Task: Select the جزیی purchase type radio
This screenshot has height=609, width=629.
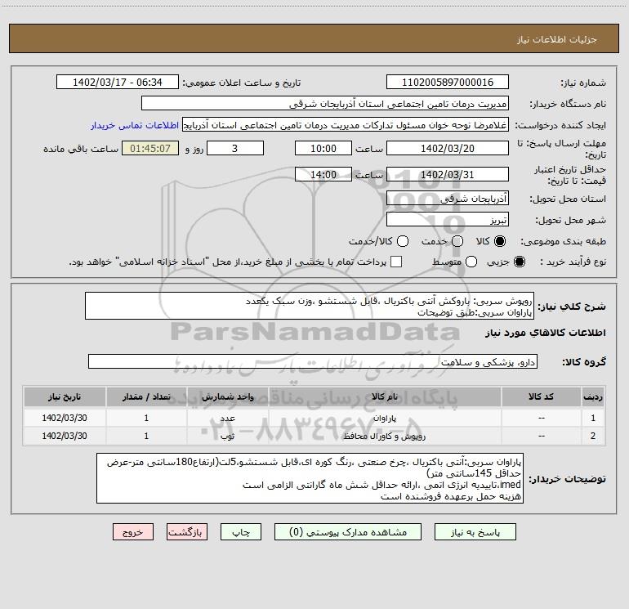Action: tap(519, 262)
